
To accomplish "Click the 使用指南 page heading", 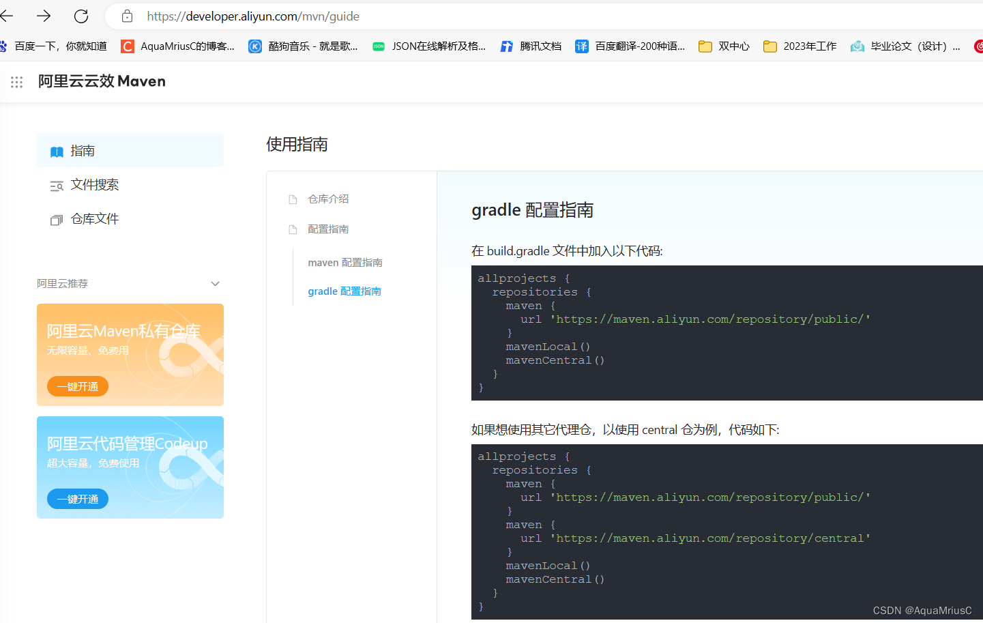I will coord(297,144).
